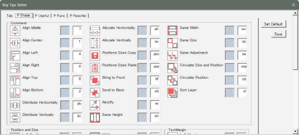Click the Distribute Horizontally icon
This screenshot has height=135, width=299.
click(15, 105)
